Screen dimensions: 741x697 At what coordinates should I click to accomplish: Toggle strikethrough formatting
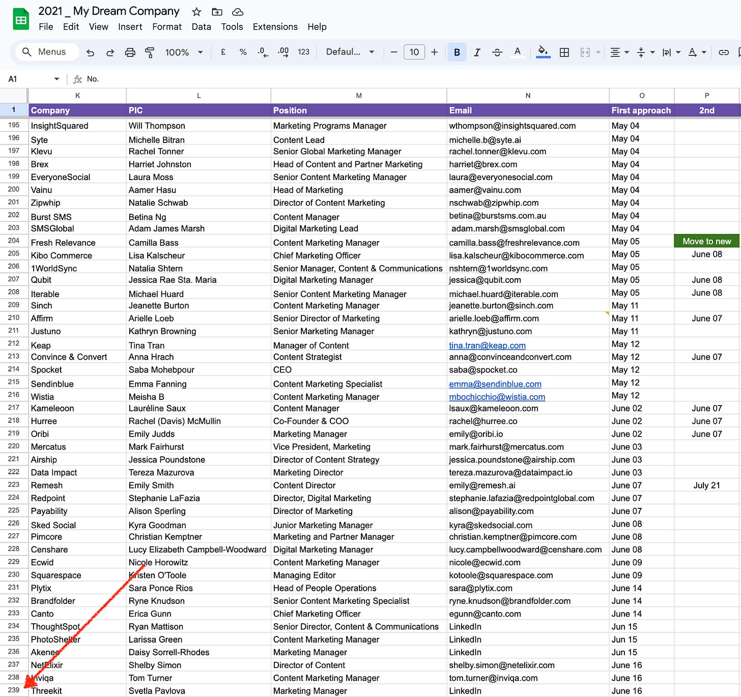[497, 52]
